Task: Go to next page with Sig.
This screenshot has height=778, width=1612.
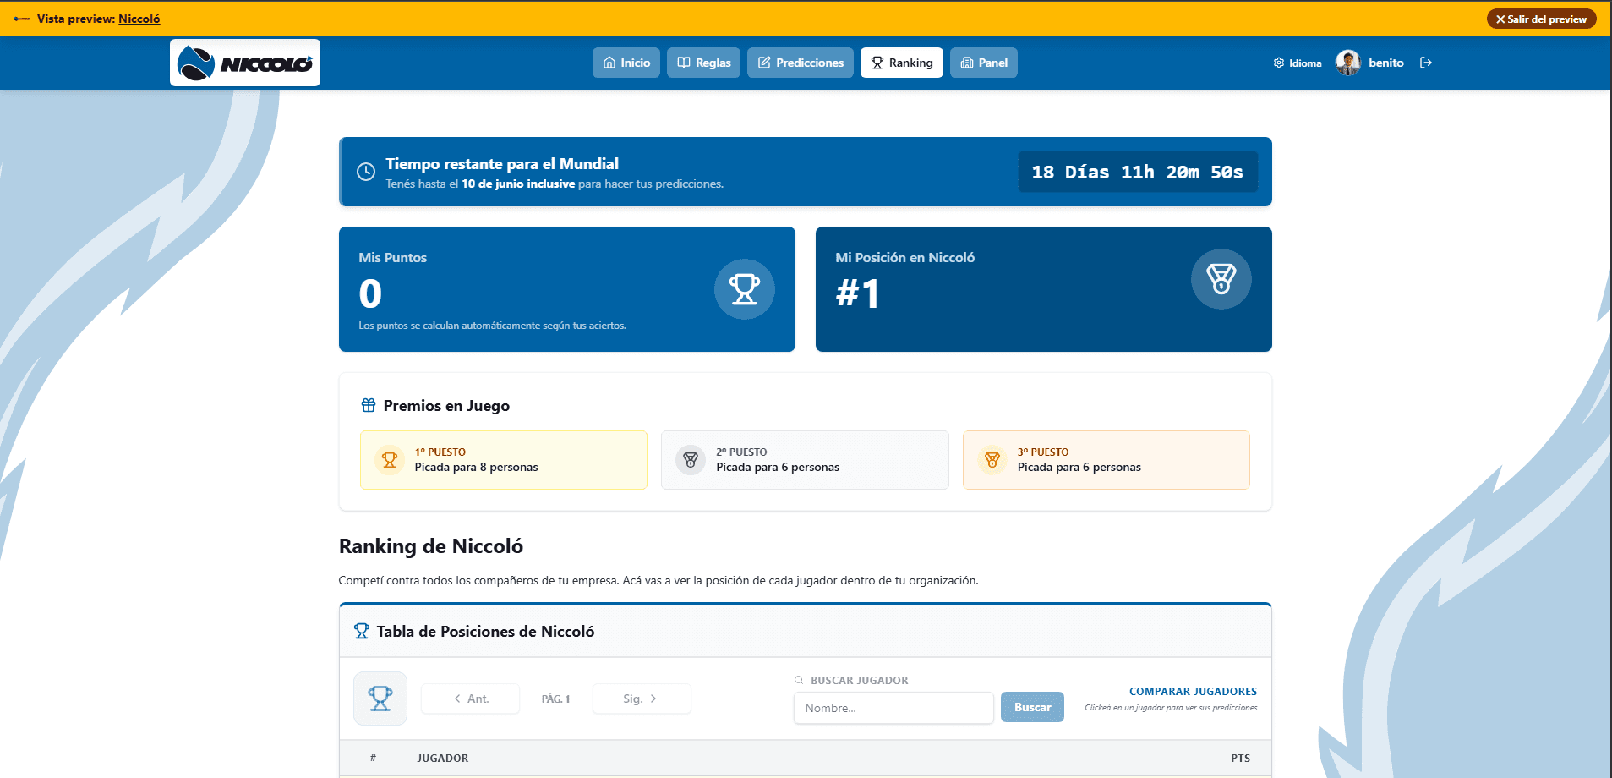Action: (x=642, y=699)
